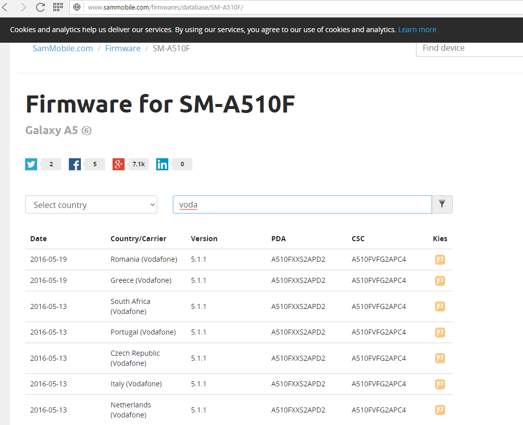The height and width of the screenshot is (425, 523).
Task: Open SamMobile.com breadcrumb link
Action: (63, 48)
